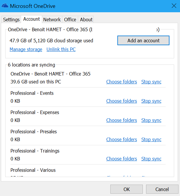Stop sync for Professional - Trainings
Image resolution: width=180 pixels, height=196 pixels.
click(151, 159)
